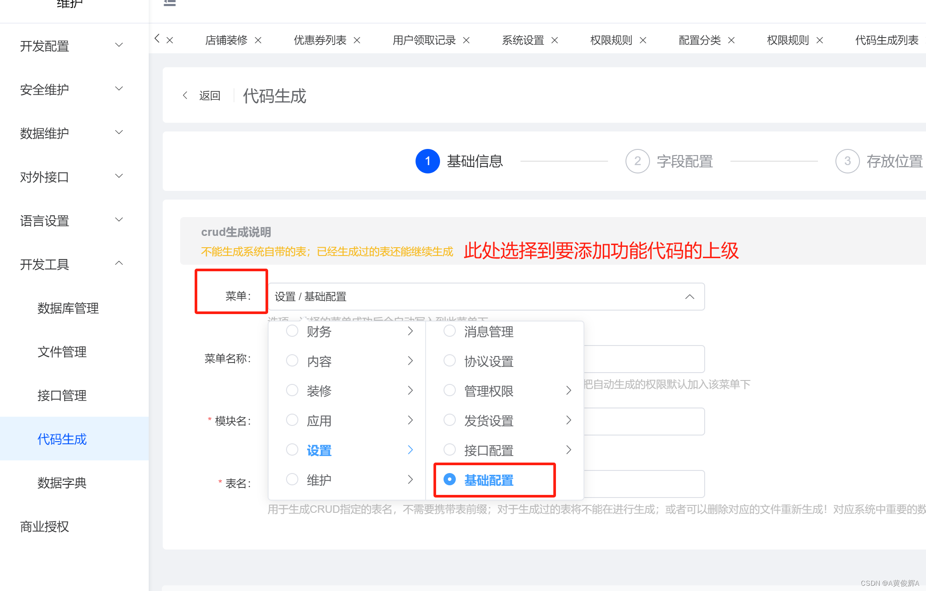
Task: Click the hamburger icon at top left
Action: (x=169, y=3)
